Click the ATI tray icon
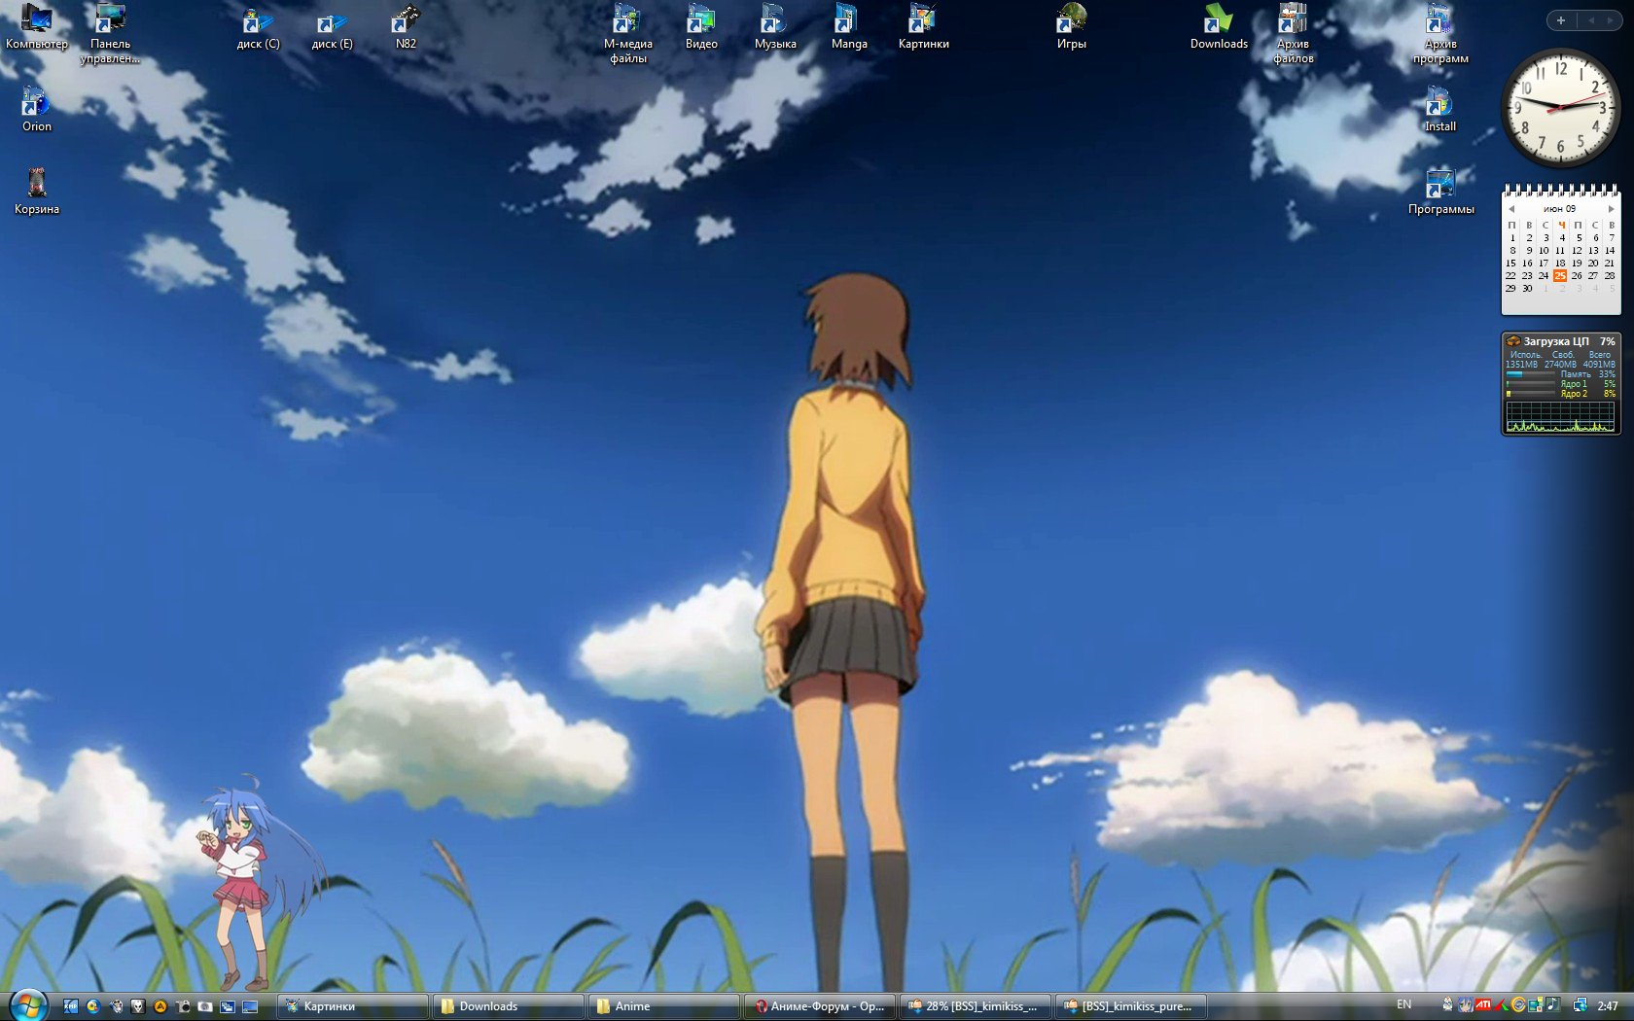 pyautogui.click(x=1483, y=1004)
